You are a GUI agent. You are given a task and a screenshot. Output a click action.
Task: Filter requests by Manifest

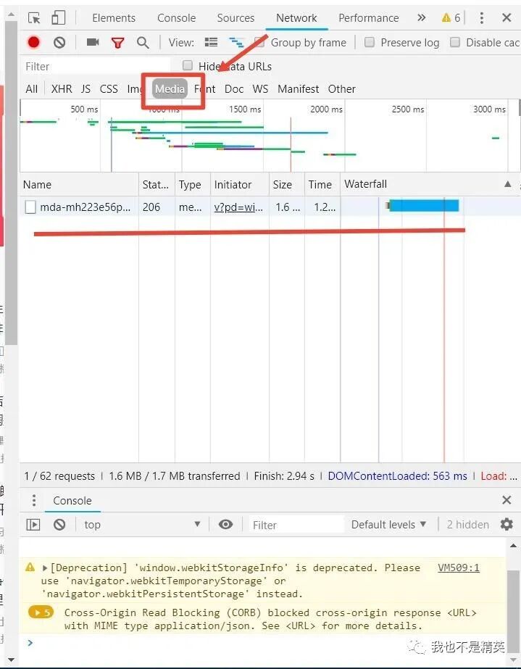point(299,88)
